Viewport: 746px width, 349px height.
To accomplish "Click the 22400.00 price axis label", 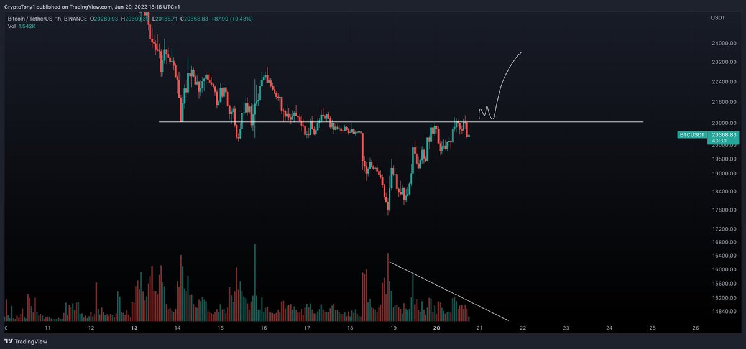I will tap(725, 82).
